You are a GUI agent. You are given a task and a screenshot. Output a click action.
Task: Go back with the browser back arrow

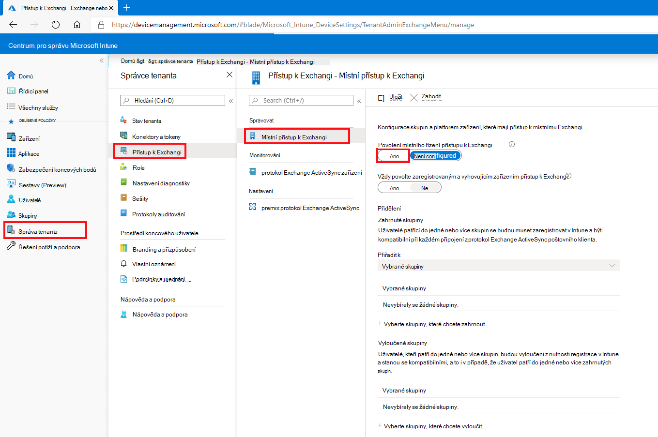[13, 25]
